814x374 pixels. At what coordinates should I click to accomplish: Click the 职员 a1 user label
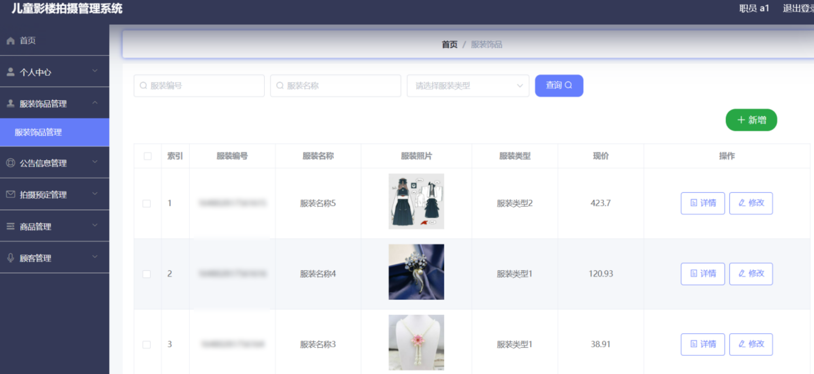pyautogui.click(x=754, y=8)
